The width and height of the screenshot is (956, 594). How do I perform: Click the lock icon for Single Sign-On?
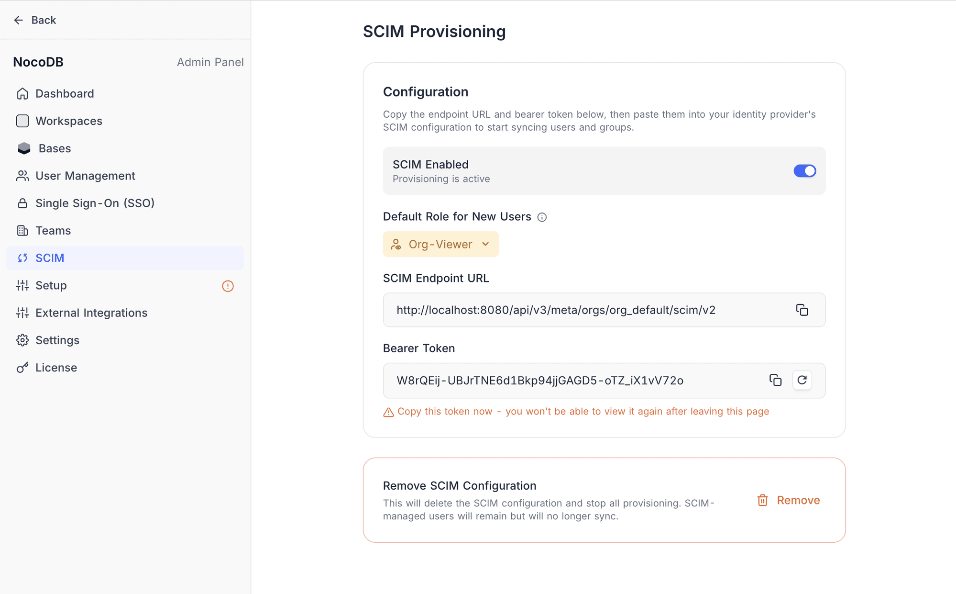point(22,203)
